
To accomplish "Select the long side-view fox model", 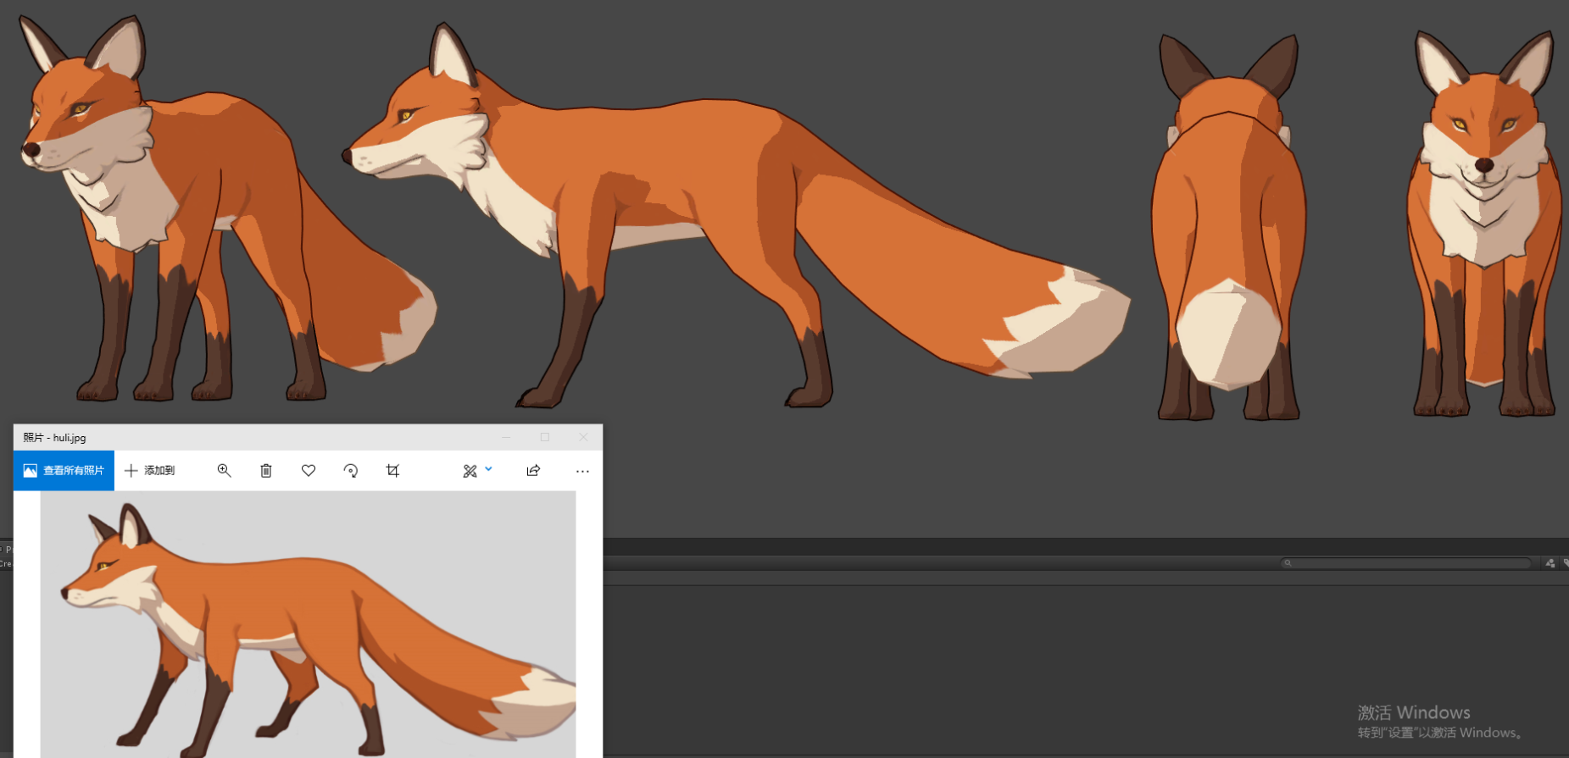I will coord(736,216).
